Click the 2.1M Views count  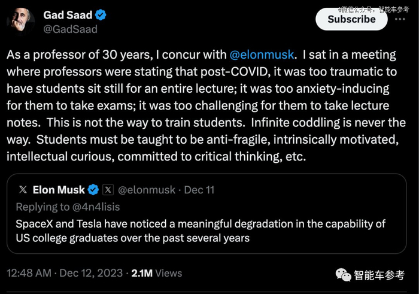[x=156, y=272]
